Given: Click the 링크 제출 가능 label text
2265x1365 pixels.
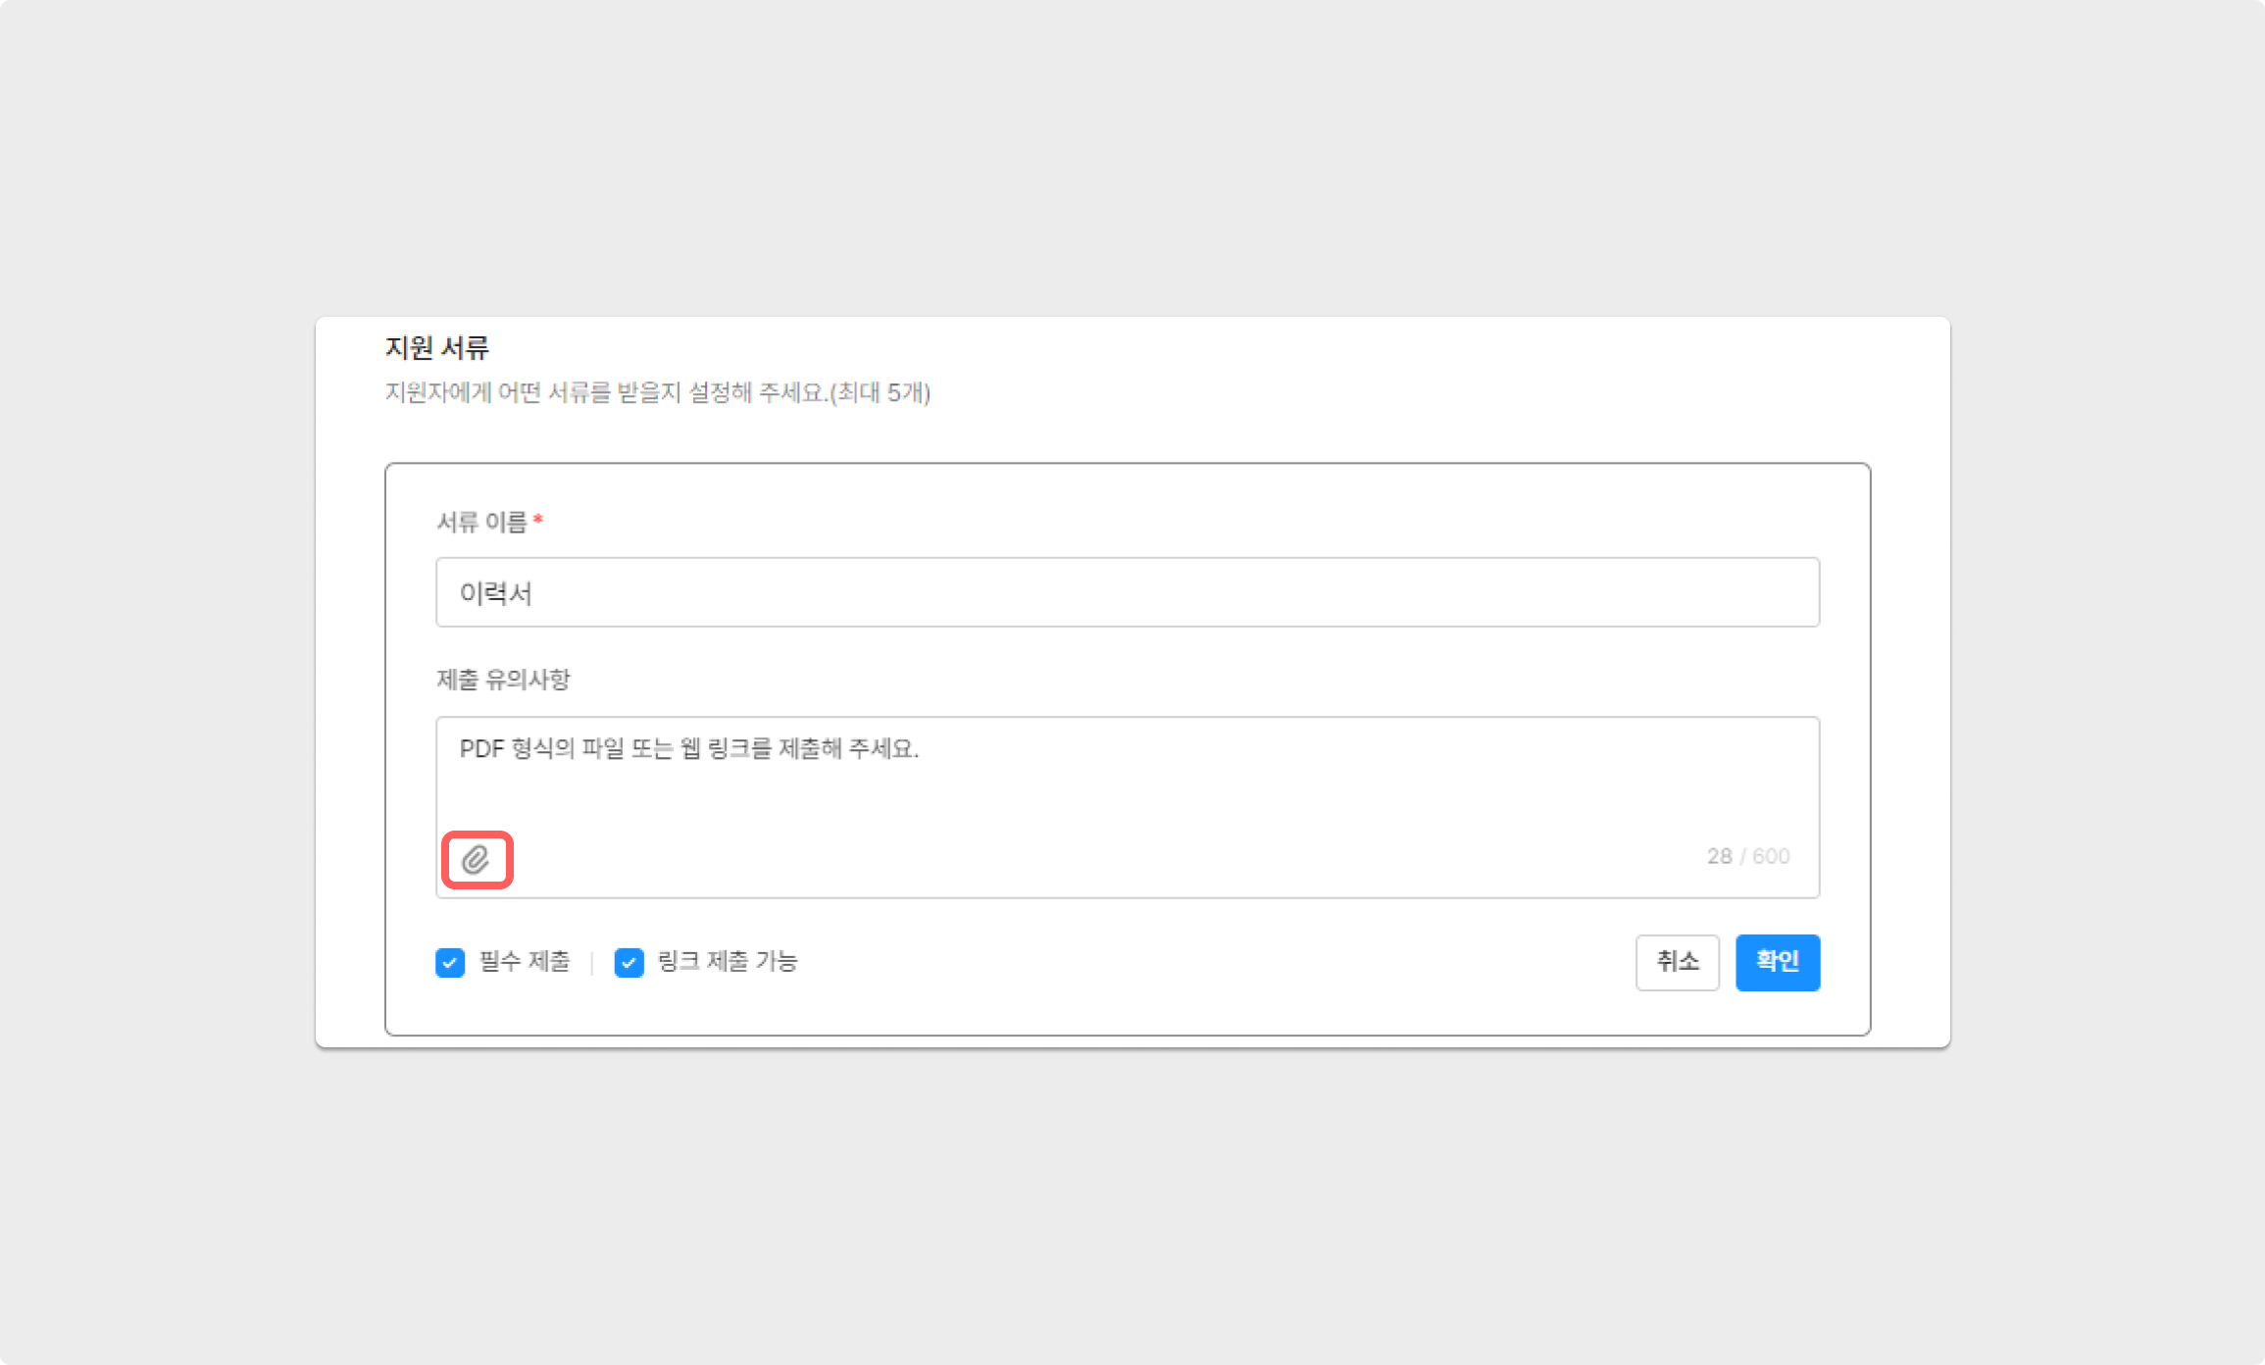Looking at the screenshot, I should coord(727,962).
